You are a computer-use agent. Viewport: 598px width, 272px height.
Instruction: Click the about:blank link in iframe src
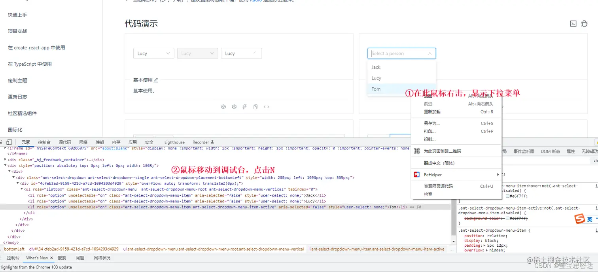114,148
